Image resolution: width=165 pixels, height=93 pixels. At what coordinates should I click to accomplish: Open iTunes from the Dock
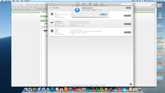(x=70, y=90)
